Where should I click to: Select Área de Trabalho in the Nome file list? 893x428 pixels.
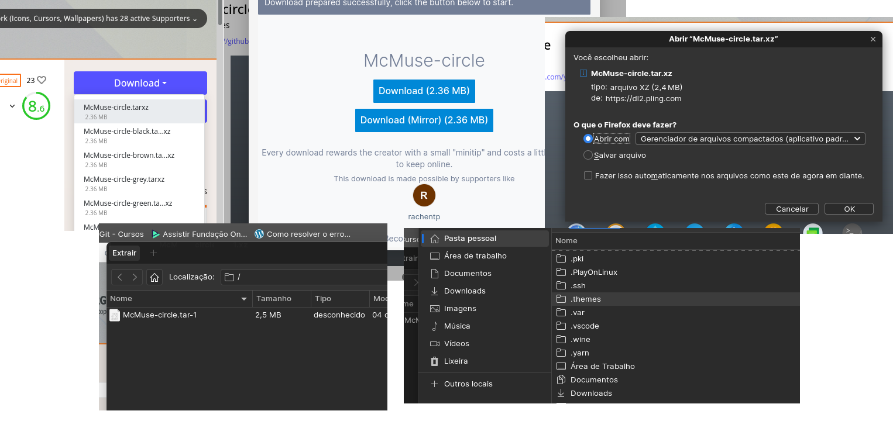pyautogui.click(x=676, y=366)
